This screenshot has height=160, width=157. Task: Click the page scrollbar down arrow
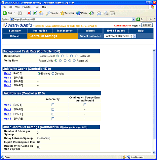point(154,153)
